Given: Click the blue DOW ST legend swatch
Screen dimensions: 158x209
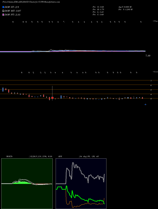Looking at the screenshot, I should (3, 7).
